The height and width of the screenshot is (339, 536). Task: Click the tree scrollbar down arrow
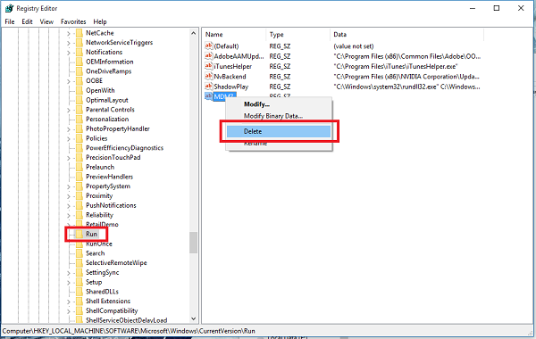click(193, 318)
